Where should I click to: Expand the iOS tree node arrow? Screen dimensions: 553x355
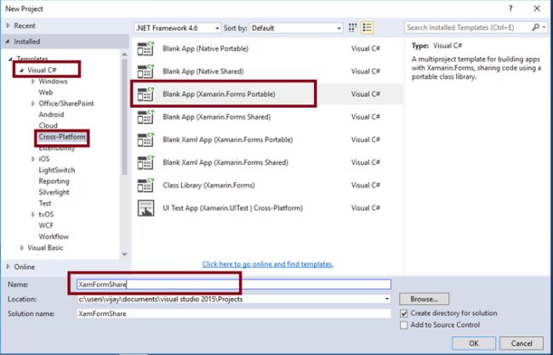pos(33,159)
